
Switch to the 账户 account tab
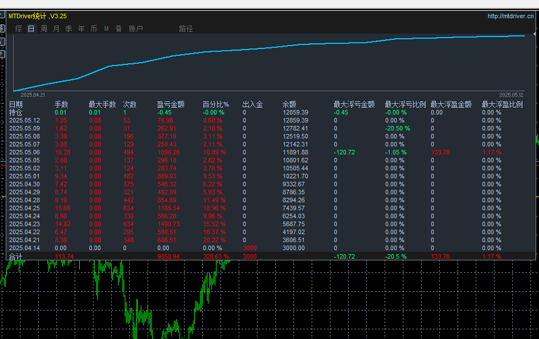click(136, 28)
